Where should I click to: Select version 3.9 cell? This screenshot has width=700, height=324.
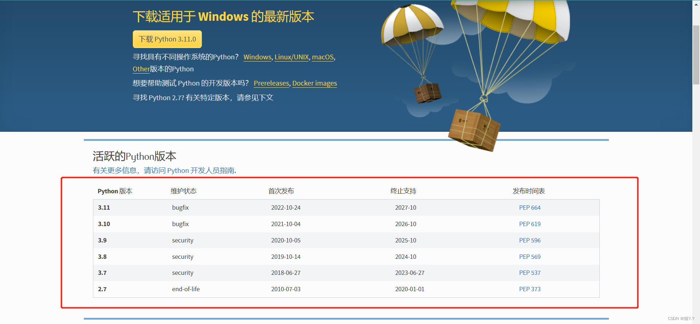coord(102,240)
